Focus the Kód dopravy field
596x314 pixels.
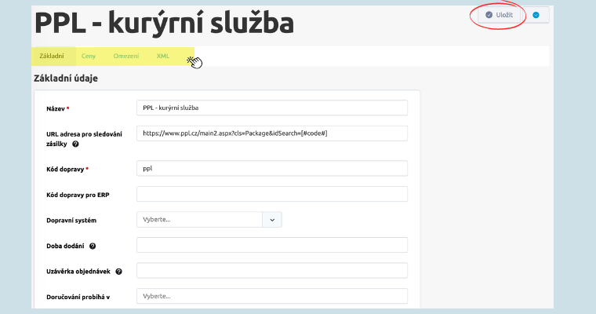(272, 168)
